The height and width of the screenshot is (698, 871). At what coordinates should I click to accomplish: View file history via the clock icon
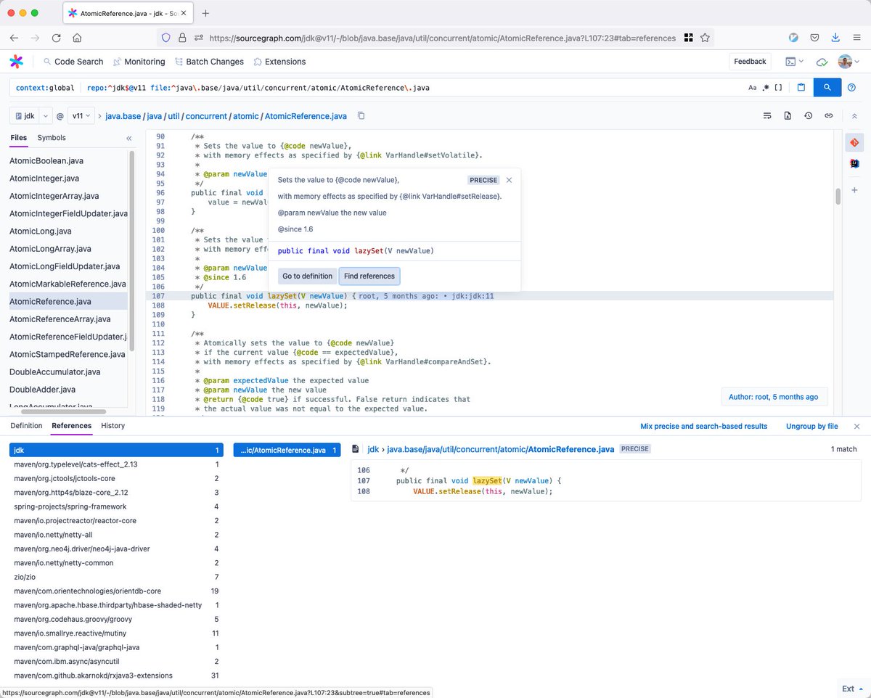(808, 115)
